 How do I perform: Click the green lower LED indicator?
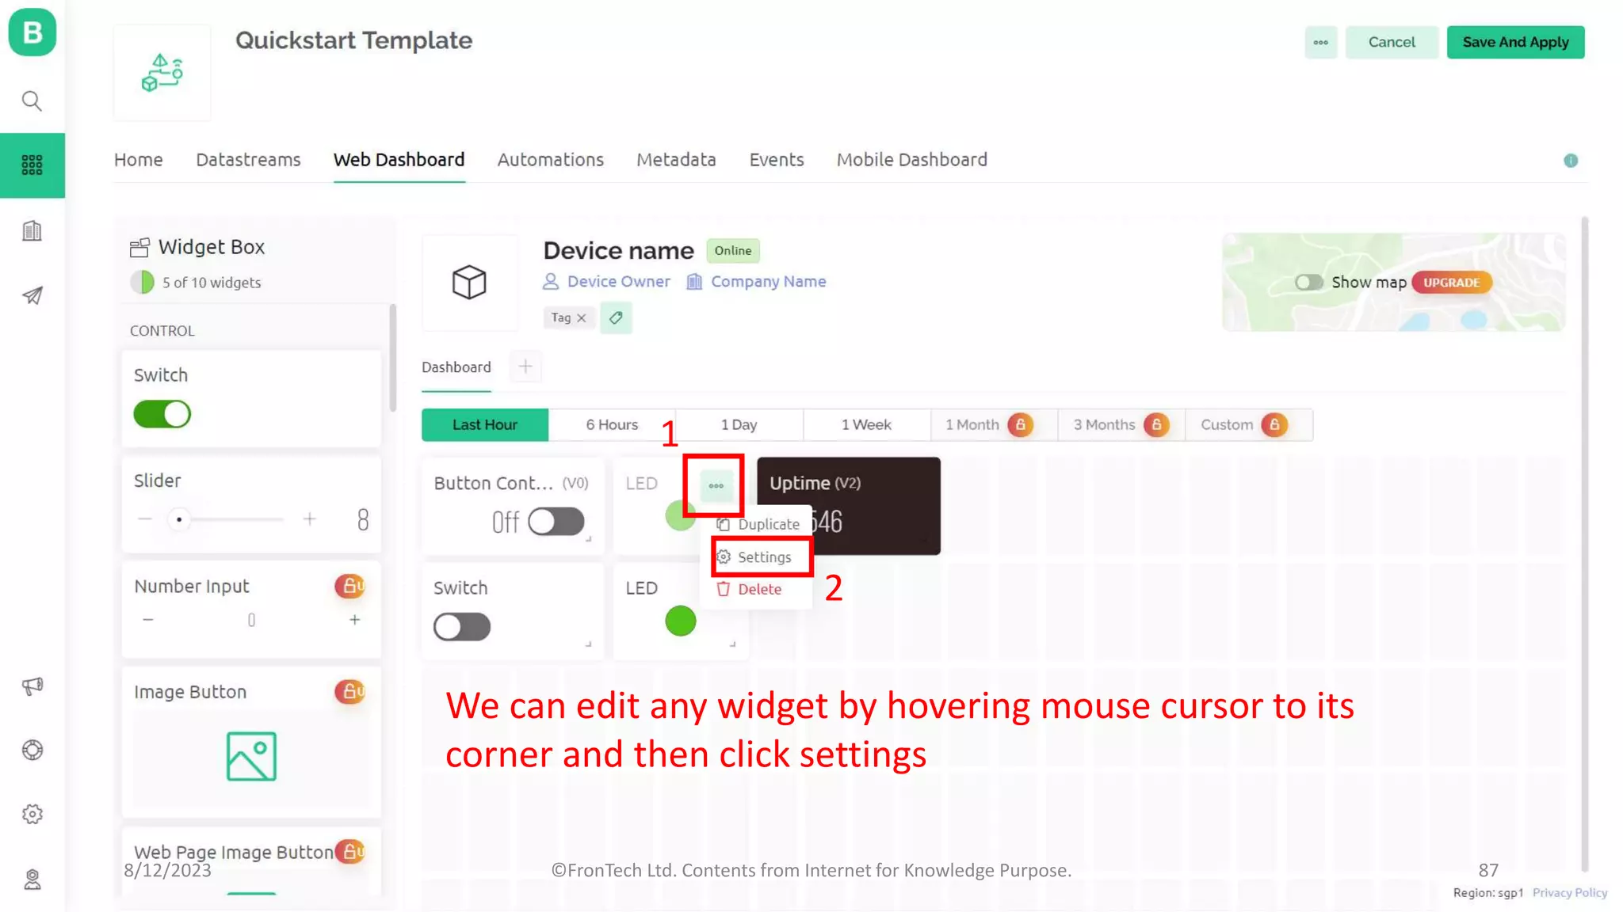click(681, 621)
